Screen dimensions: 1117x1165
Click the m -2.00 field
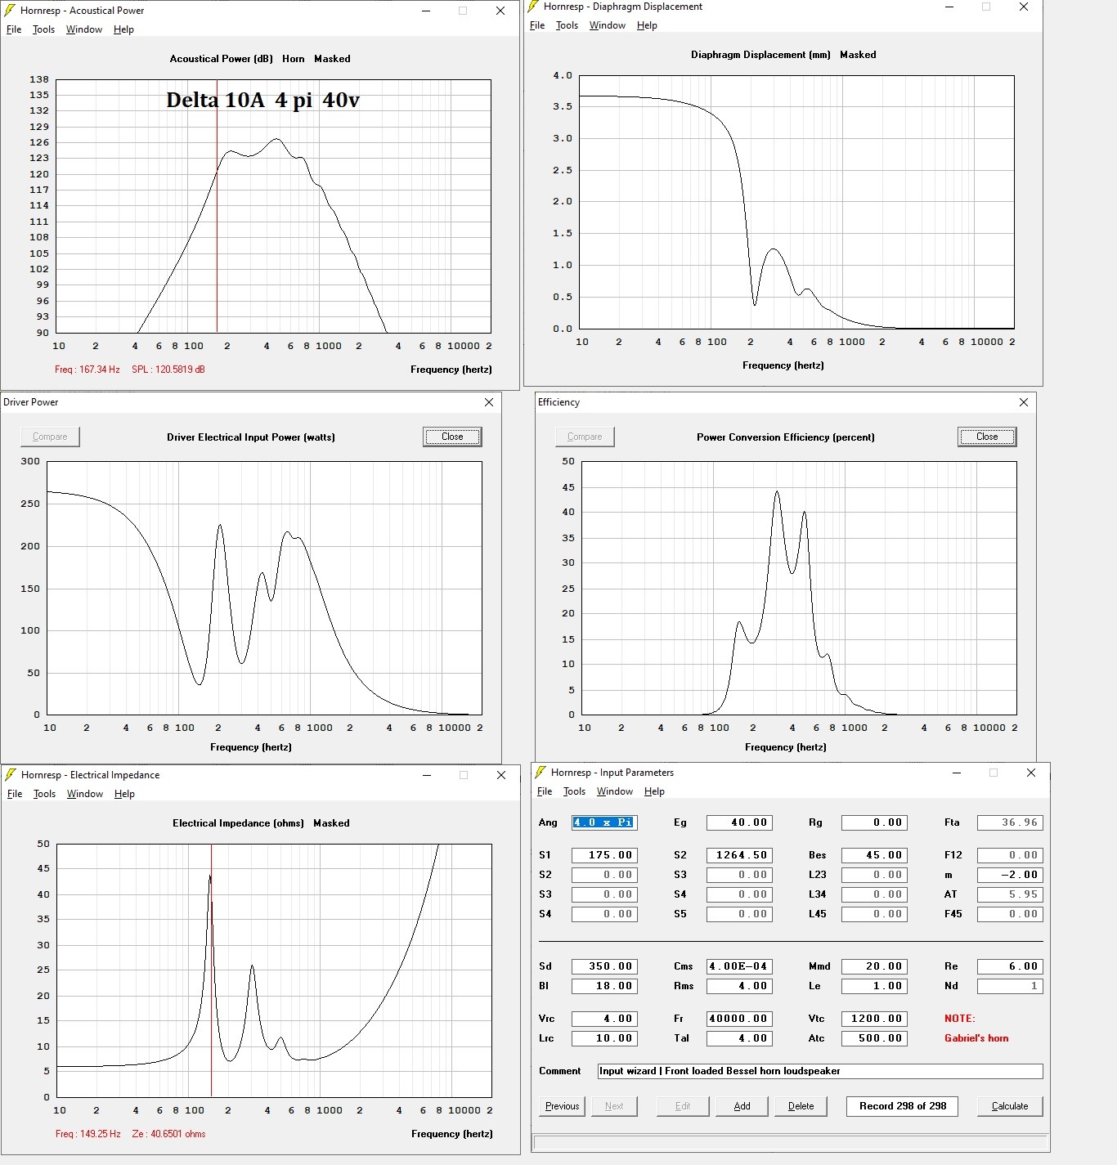1010,875
